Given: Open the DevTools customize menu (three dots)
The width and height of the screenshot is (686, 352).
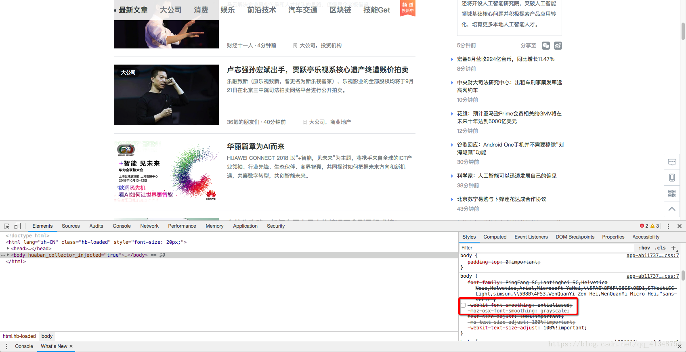Looking at the screenshot, I should [x=668, y=226].
